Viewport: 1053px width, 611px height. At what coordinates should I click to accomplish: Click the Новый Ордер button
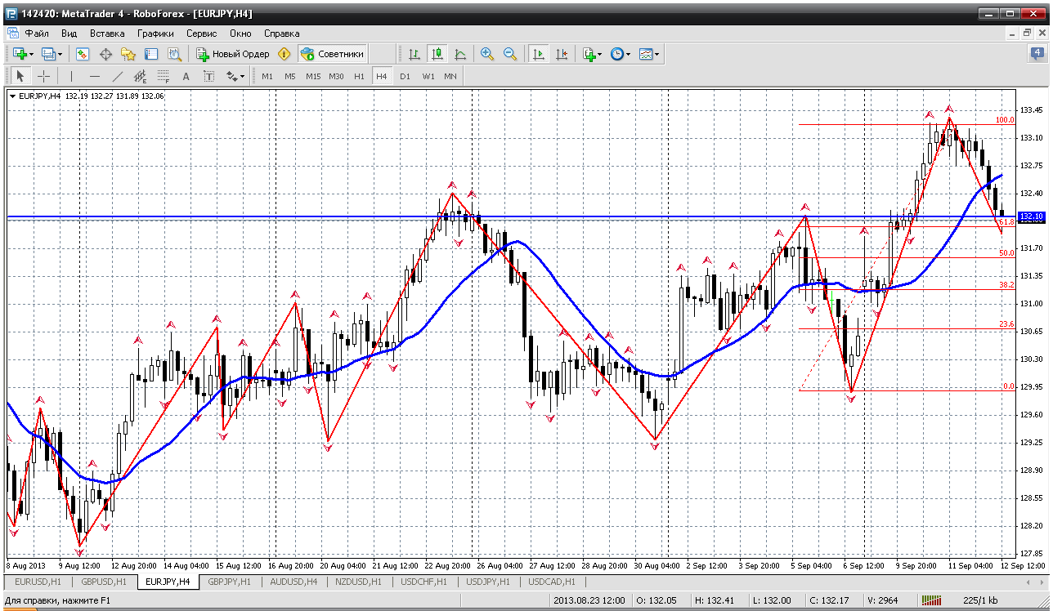point(233,54)
